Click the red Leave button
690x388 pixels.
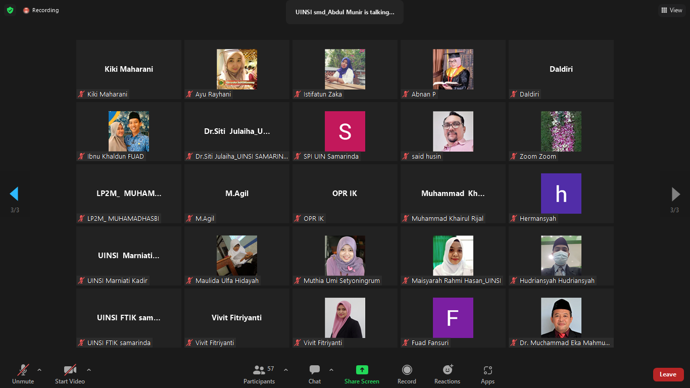pos(668,374)
